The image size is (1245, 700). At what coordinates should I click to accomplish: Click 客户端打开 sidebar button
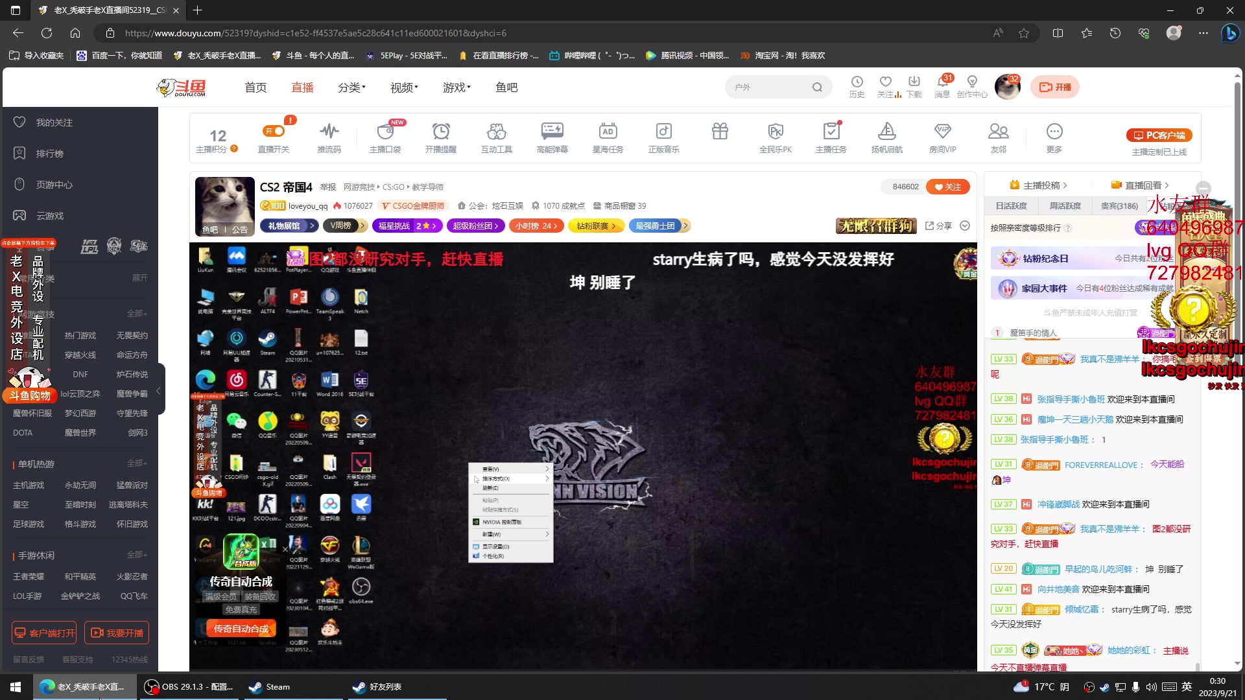point(44,633)
